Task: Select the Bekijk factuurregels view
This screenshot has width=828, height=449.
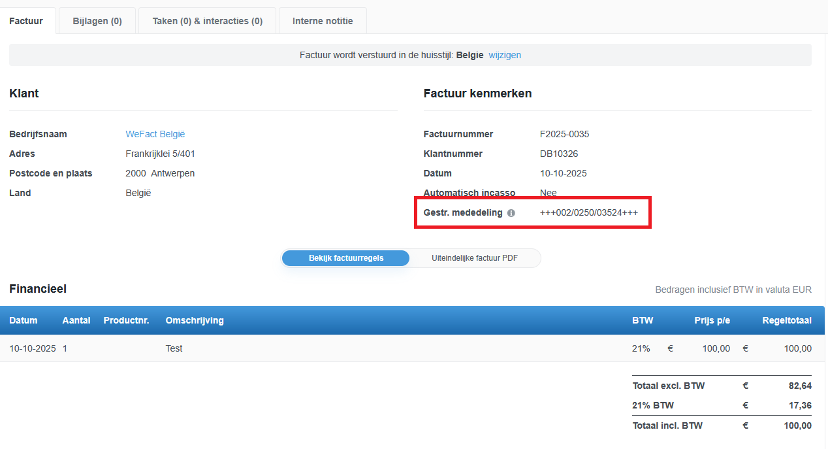Action: (345, 258)
